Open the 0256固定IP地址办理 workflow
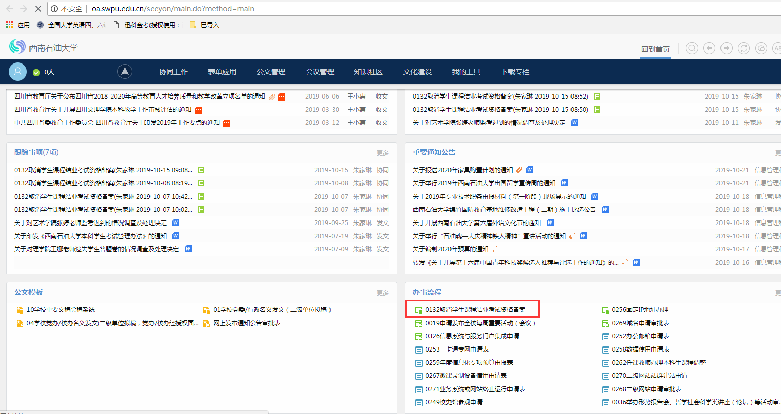This screenshot has height=414, width=781. coord(640,309)
